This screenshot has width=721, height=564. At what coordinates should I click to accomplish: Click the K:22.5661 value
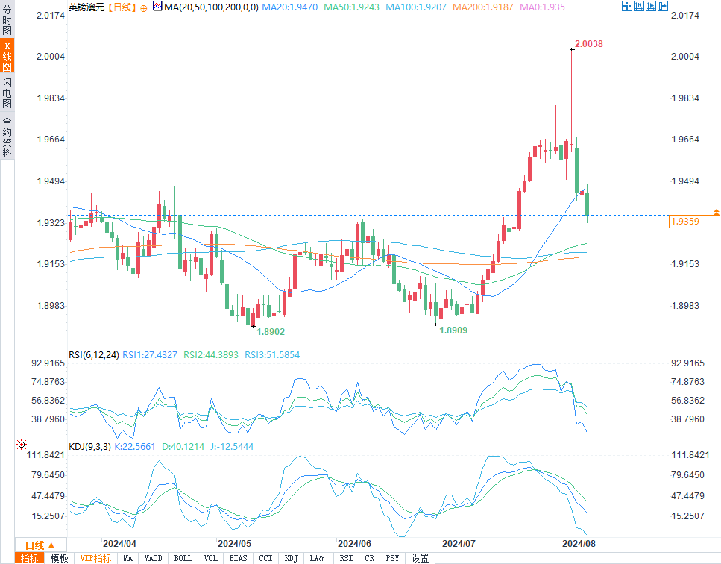pos(135,446)
